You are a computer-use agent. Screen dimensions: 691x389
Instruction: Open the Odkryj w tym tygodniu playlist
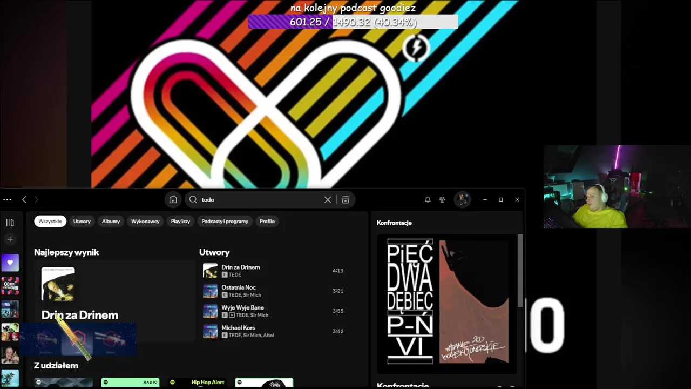[10, 286]
